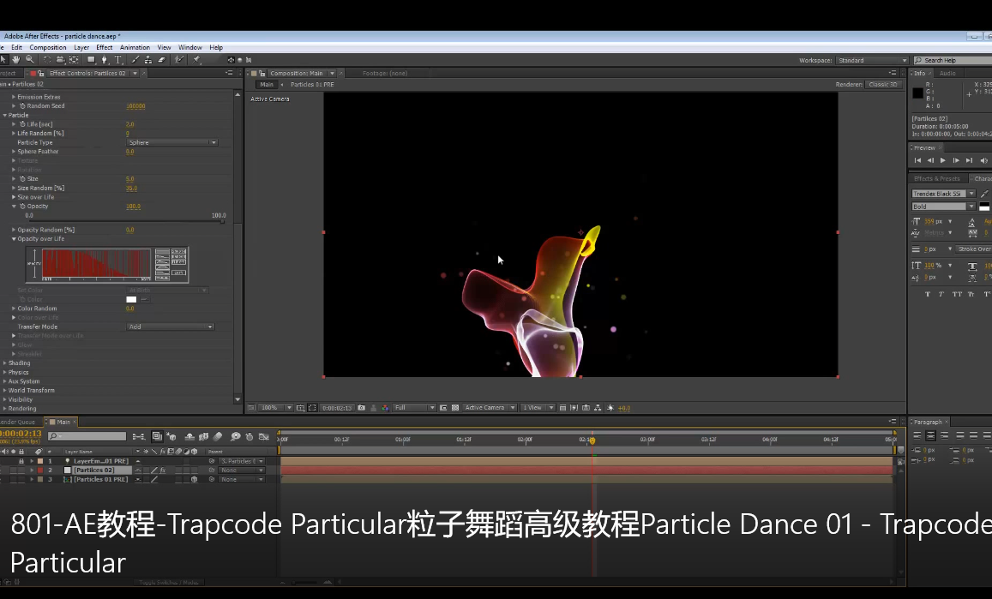Expand the Aux System section

pos(5,381)
